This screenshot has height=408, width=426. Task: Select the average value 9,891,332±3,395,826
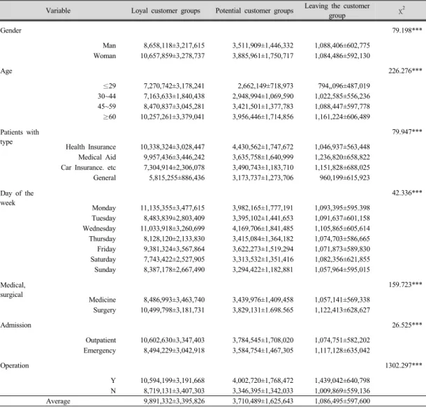click(174, 401)
